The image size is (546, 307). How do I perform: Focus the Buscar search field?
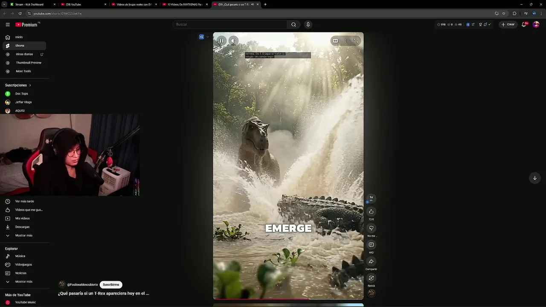pyautogui.click(x=230, y=24)
